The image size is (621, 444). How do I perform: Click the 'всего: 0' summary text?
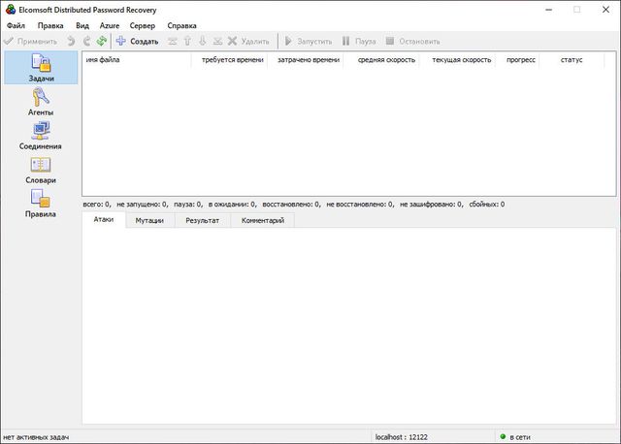pos(97,205)
